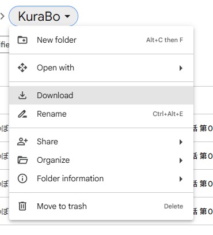
Task: Click the Move to trash bin icon
Action: coord(22,206)
